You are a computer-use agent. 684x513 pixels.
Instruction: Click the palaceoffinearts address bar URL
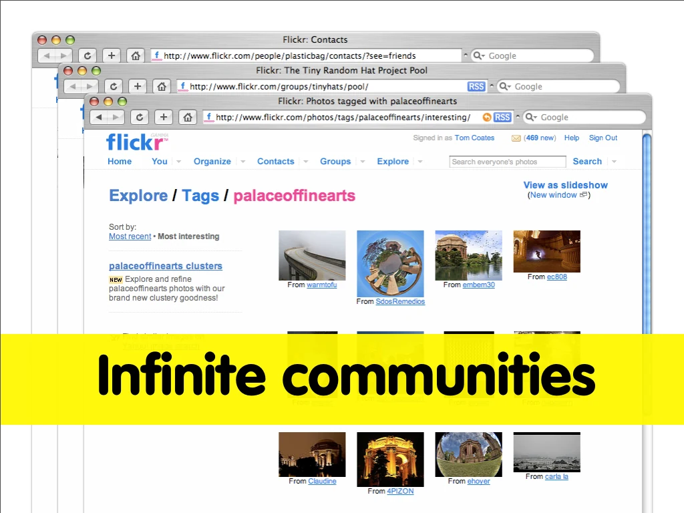coord(343,118)
